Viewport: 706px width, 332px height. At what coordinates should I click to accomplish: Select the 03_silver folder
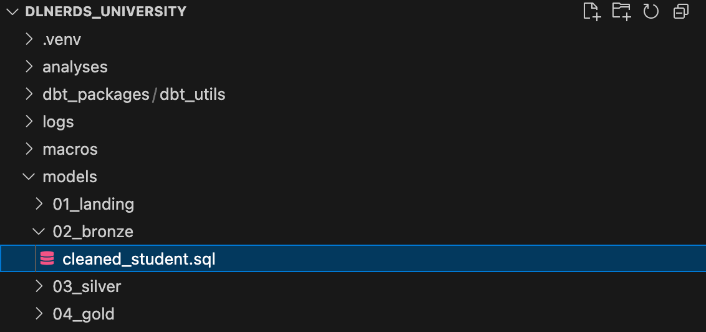(87, 286)
